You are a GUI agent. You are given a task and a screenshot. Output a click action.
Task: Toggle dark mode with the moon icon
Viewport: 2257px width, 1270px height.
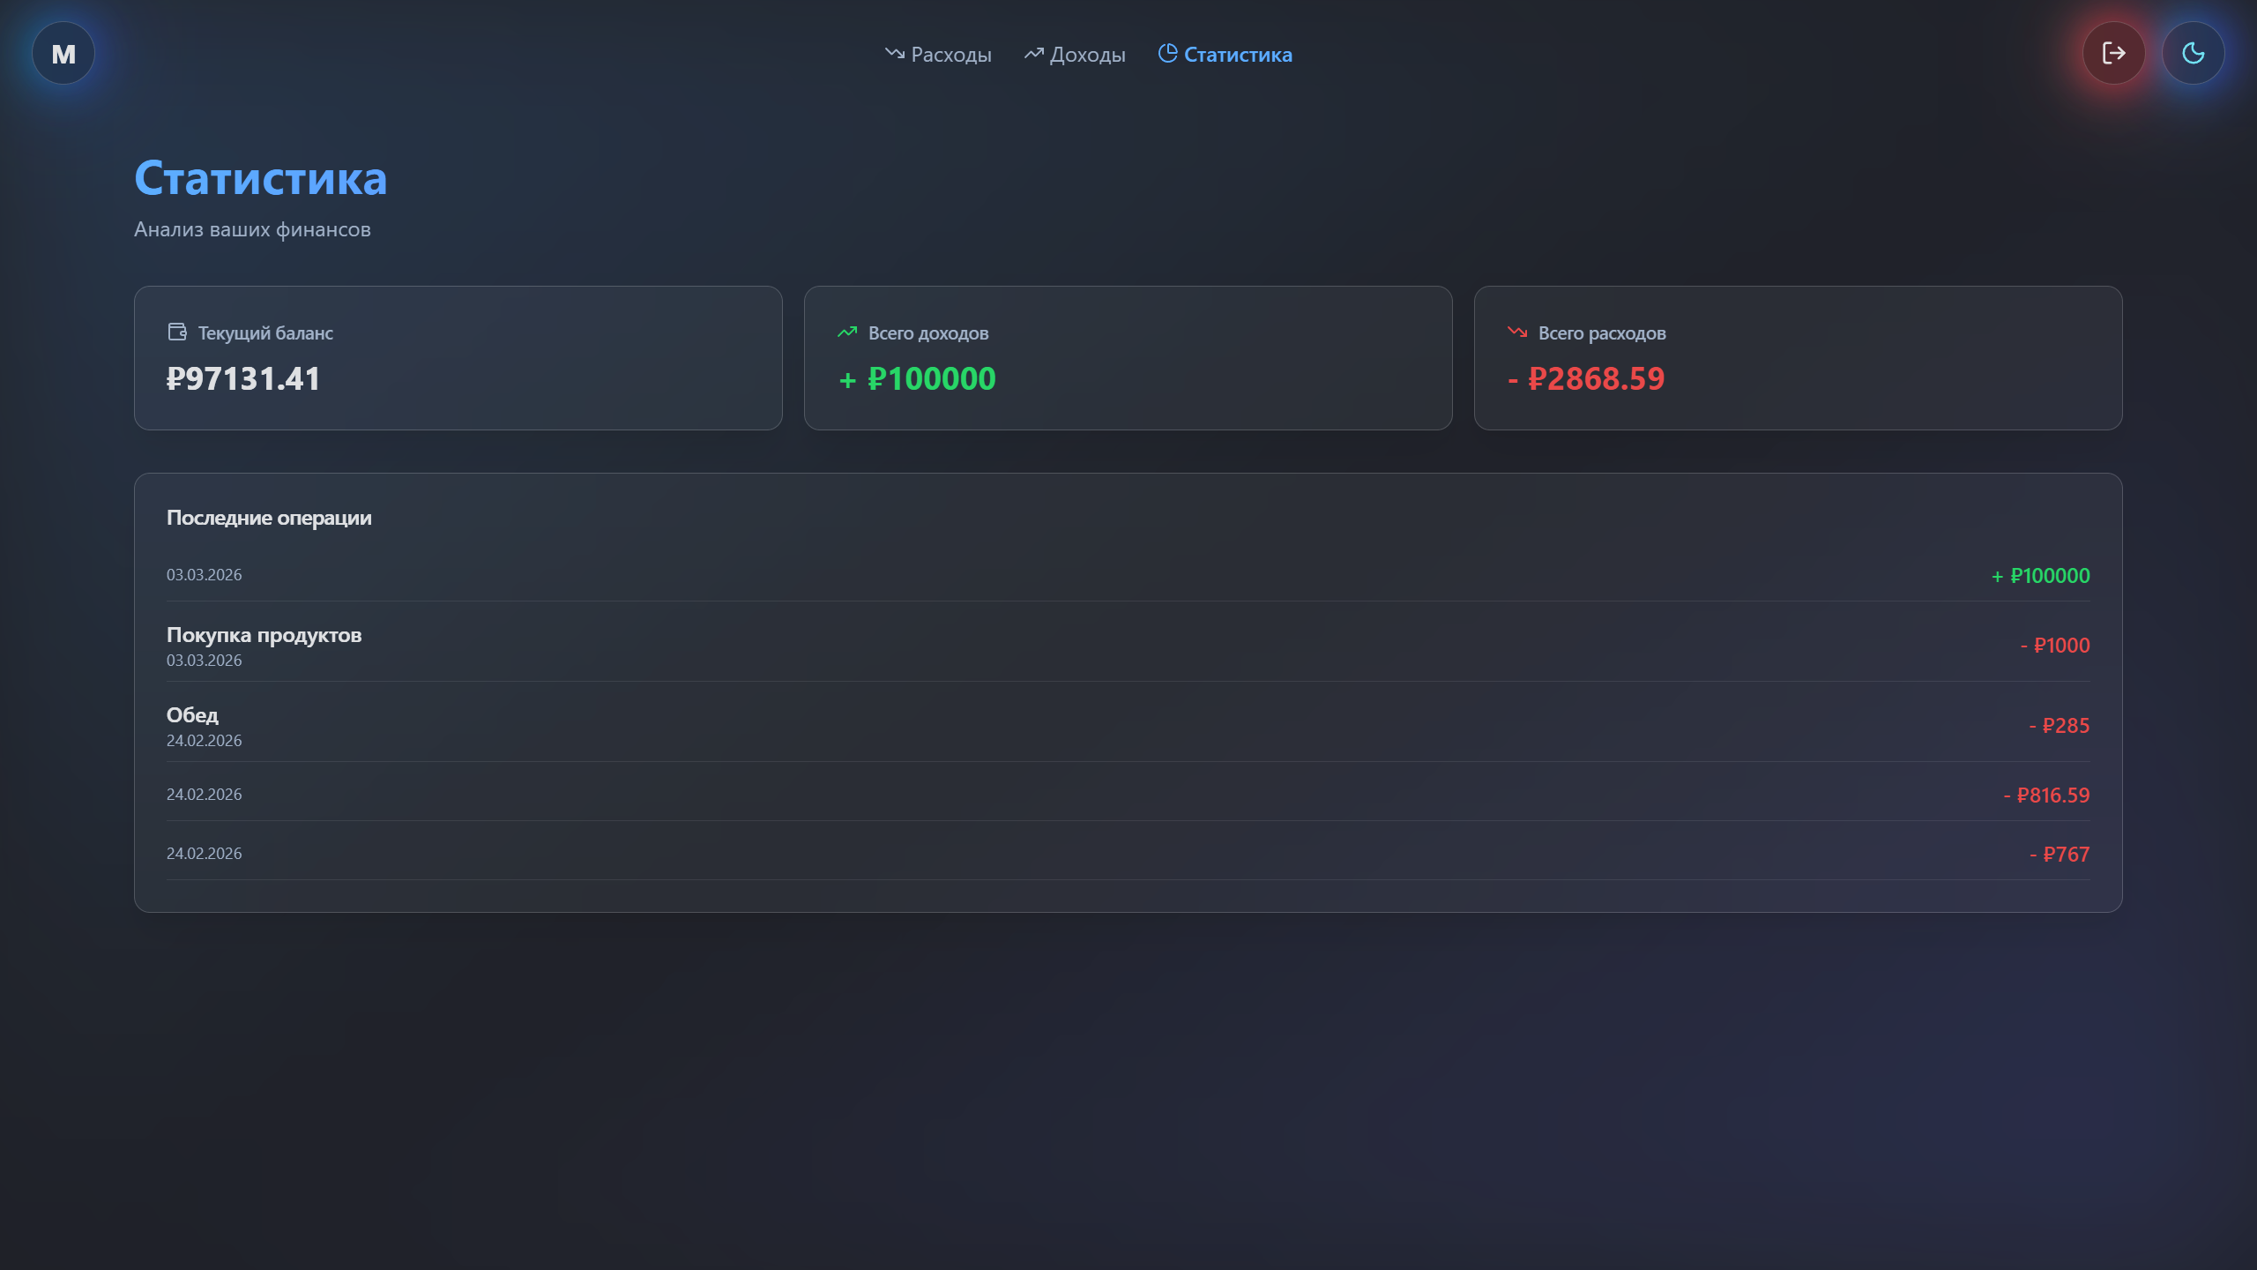[x=2193, y=54]
